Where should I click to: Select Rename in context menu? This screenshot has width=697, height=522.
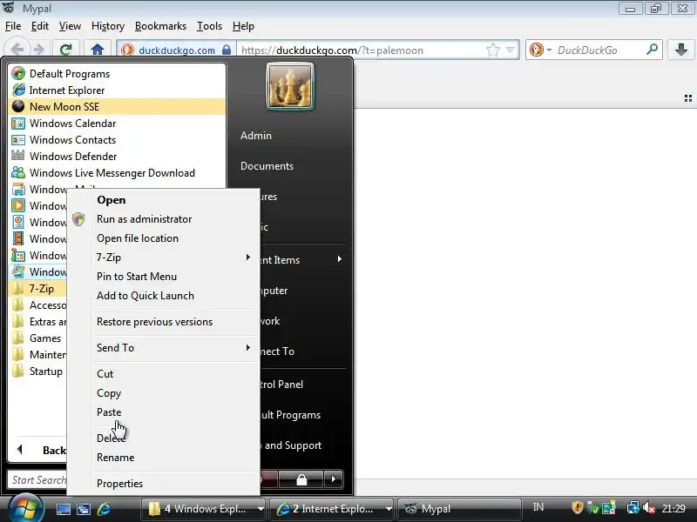point(176,458)
